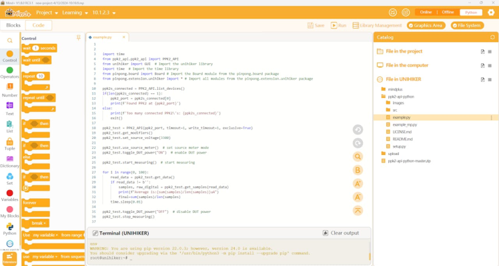Image resolution: width=499 pixels, height=266 pixels.
Task: Close the example.py editor tab
Action: [x=124, y=37]
